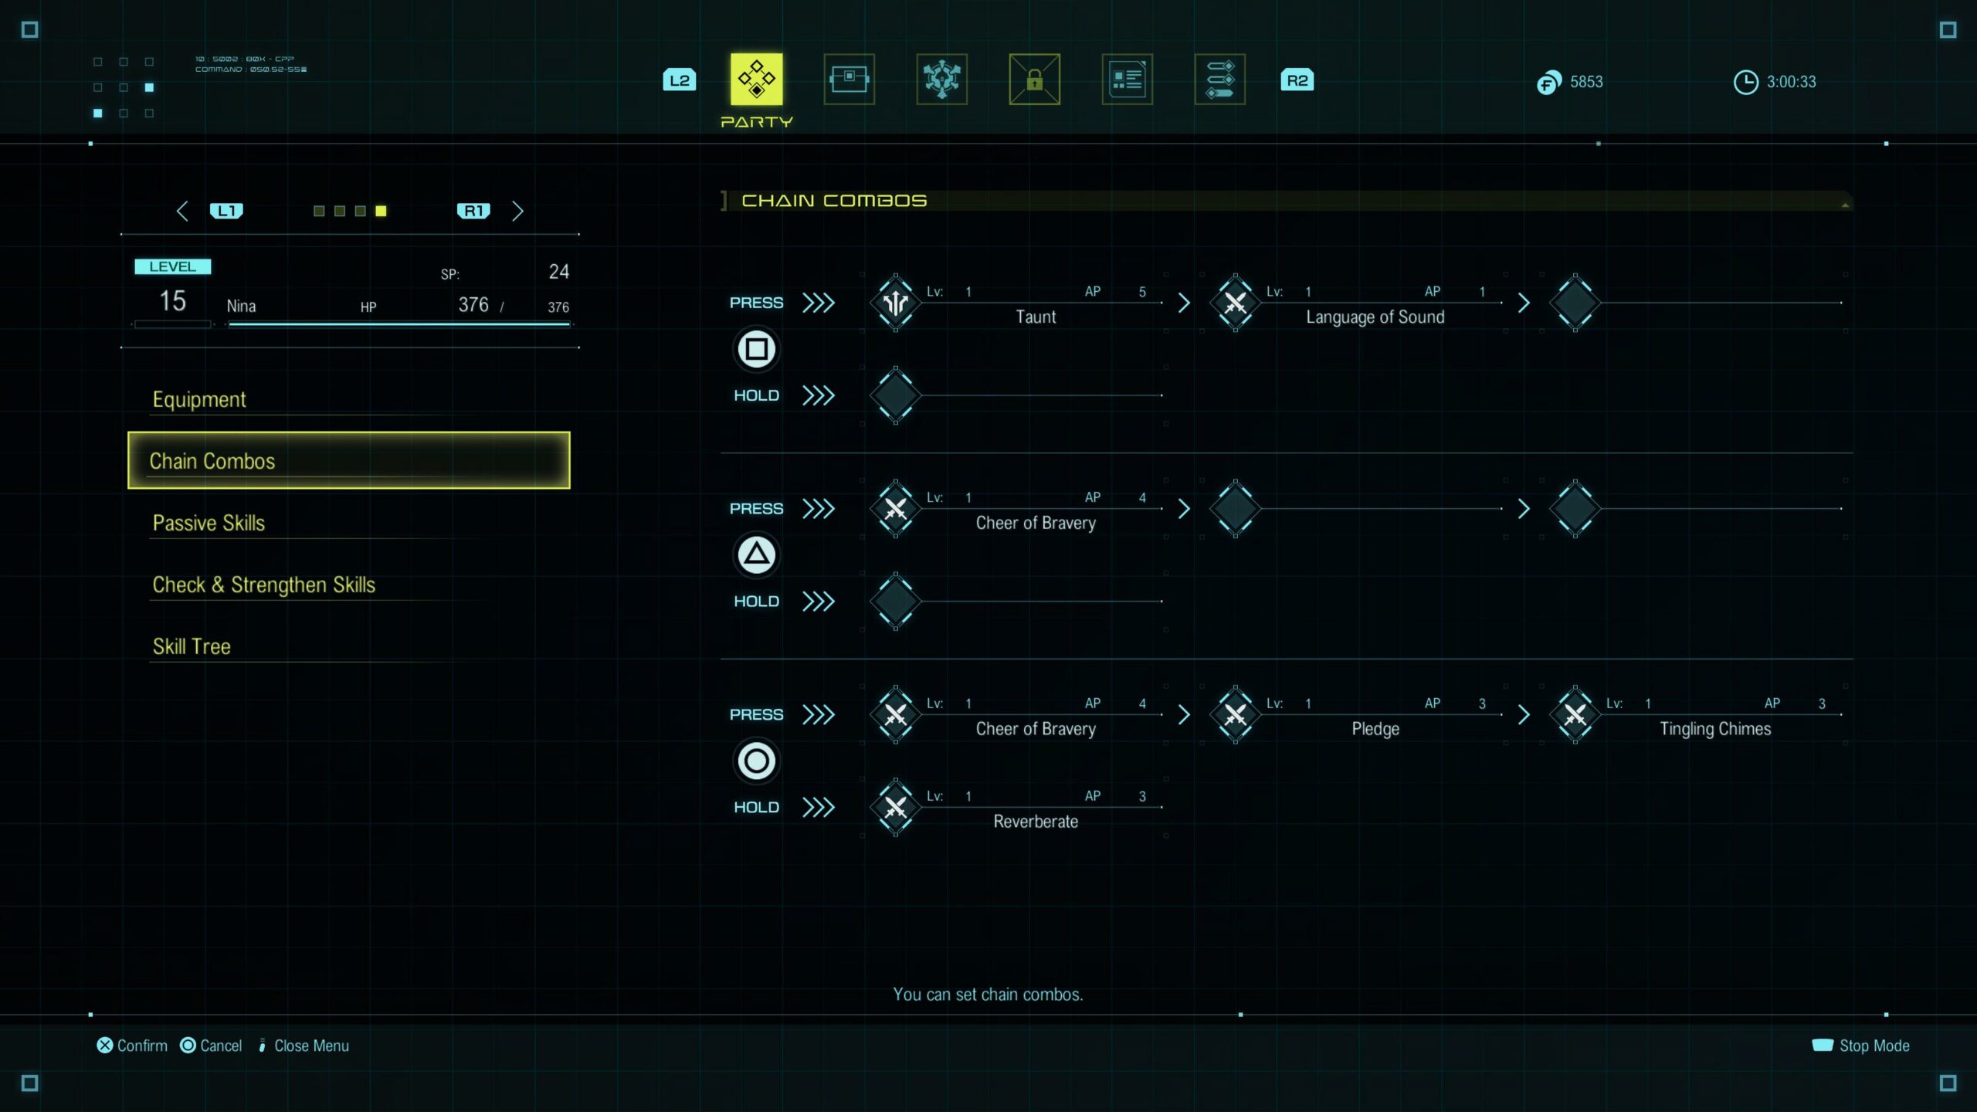
Task: Click the R1 next character button
Action: pos(473,211)
